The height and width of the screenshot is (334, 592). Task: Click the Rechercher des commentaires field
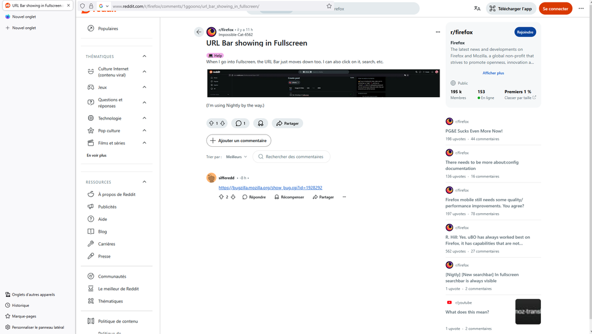[x=294, y=157]
